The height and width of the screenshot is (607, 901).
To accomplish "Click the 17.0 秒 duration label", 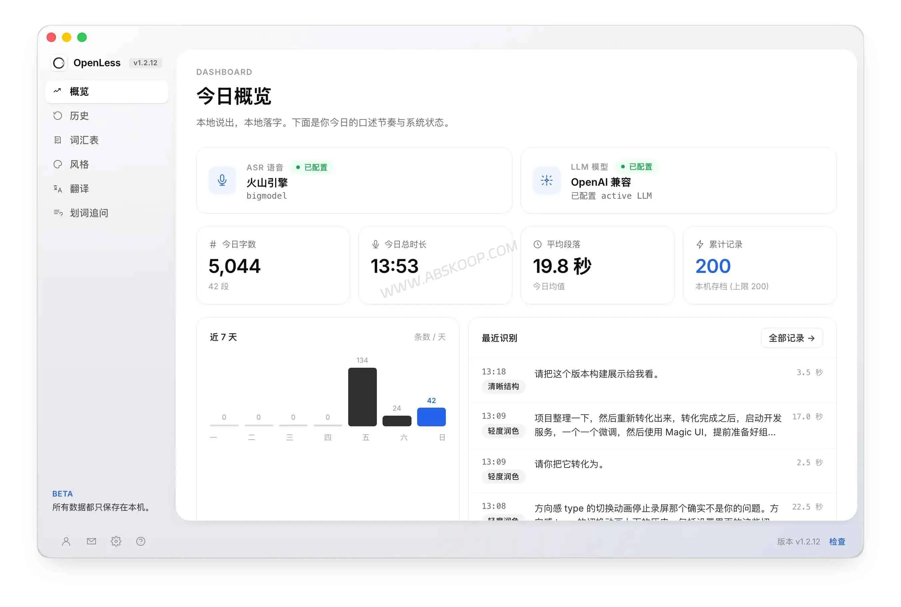I will click(807, 417).
